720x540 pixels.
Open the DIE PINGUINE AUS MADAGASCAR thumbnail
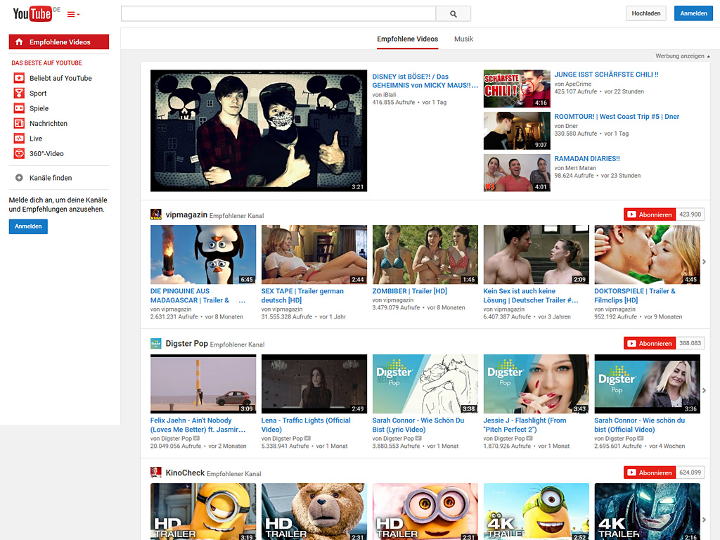pos(203,255)
